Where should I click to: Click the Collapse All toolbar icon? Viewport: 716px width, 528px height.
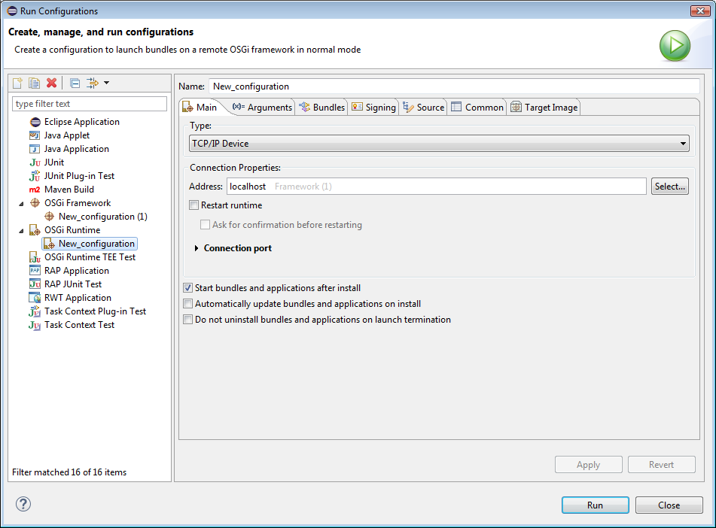(75, 83)
